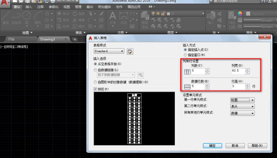Click the erase tool icon in 修改 panel
This screenshot has width=277, height=158.
[x=102, y=14]
